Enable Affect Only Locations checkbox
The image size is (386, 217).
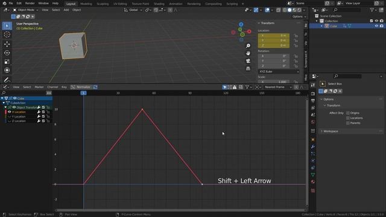click(348, 118)
